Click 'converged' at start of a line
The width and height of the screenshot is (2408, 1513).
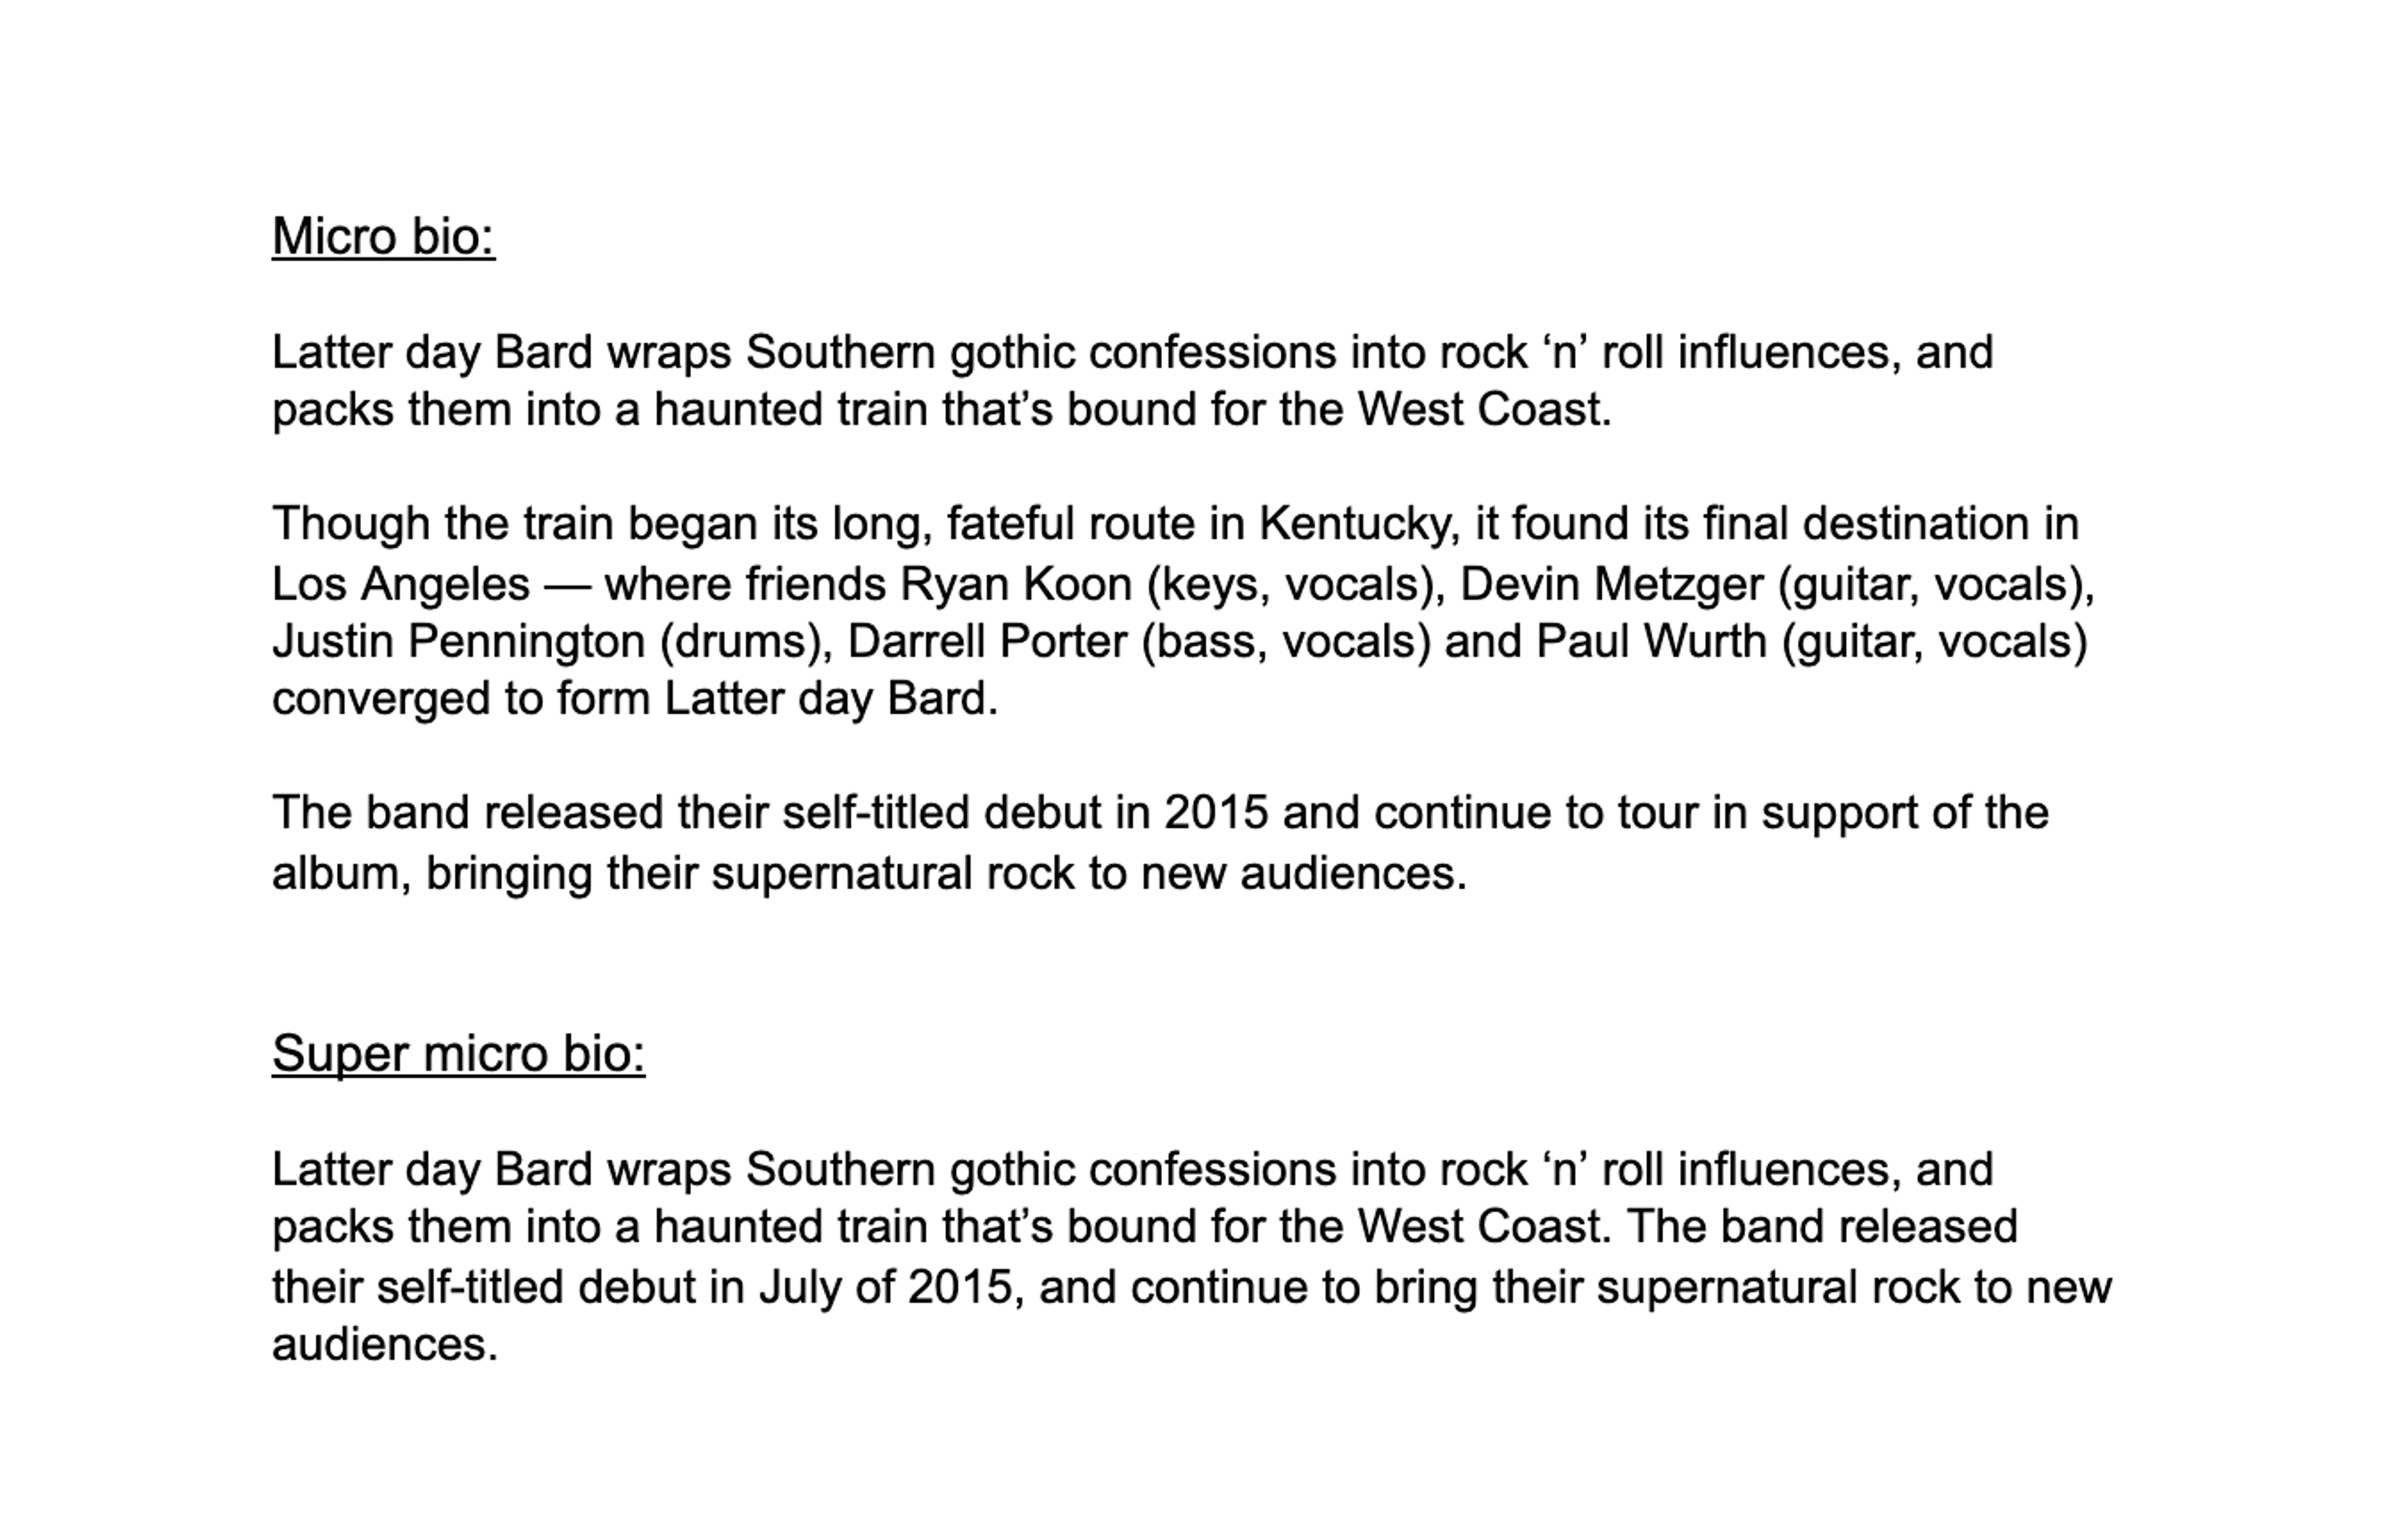coord(380,698)
